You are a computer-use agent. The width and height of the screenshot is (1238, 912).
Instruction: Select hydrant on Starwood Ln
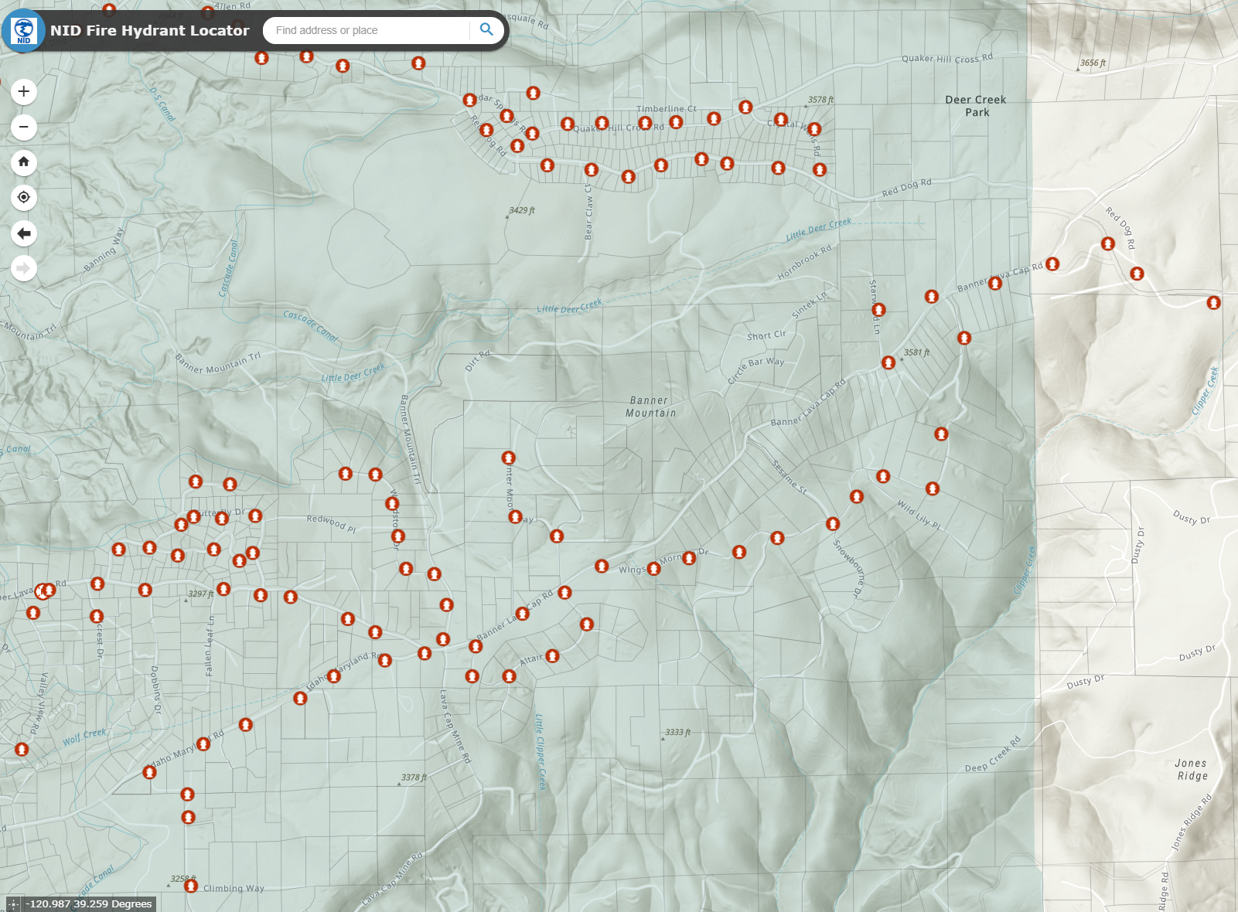click(879, 310)
